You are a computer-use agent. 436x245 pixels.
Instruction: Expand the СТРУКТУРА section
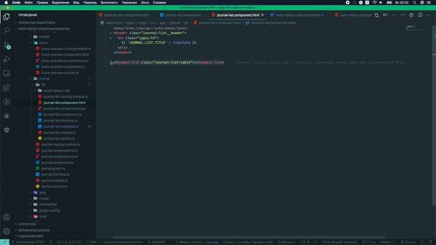point(27,224)
